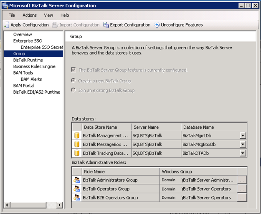Click horizontal scrollbar thumb in navigation pane
The height and width of the screenshot is (214, 261).
(x=28, y=205)
